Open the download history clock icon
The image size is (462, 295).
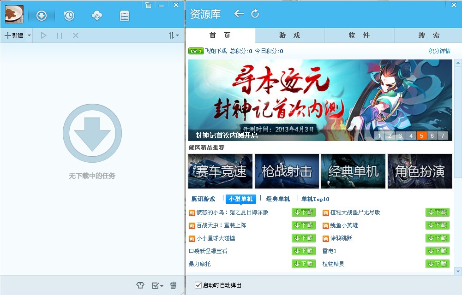69,16
